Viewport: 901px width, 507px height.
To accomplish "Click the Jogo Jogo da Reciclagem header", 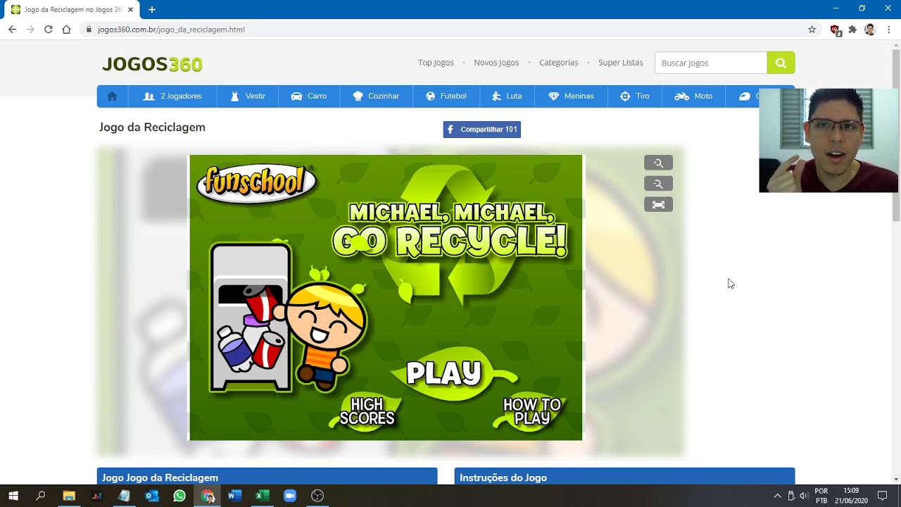I will click(267, 477).
